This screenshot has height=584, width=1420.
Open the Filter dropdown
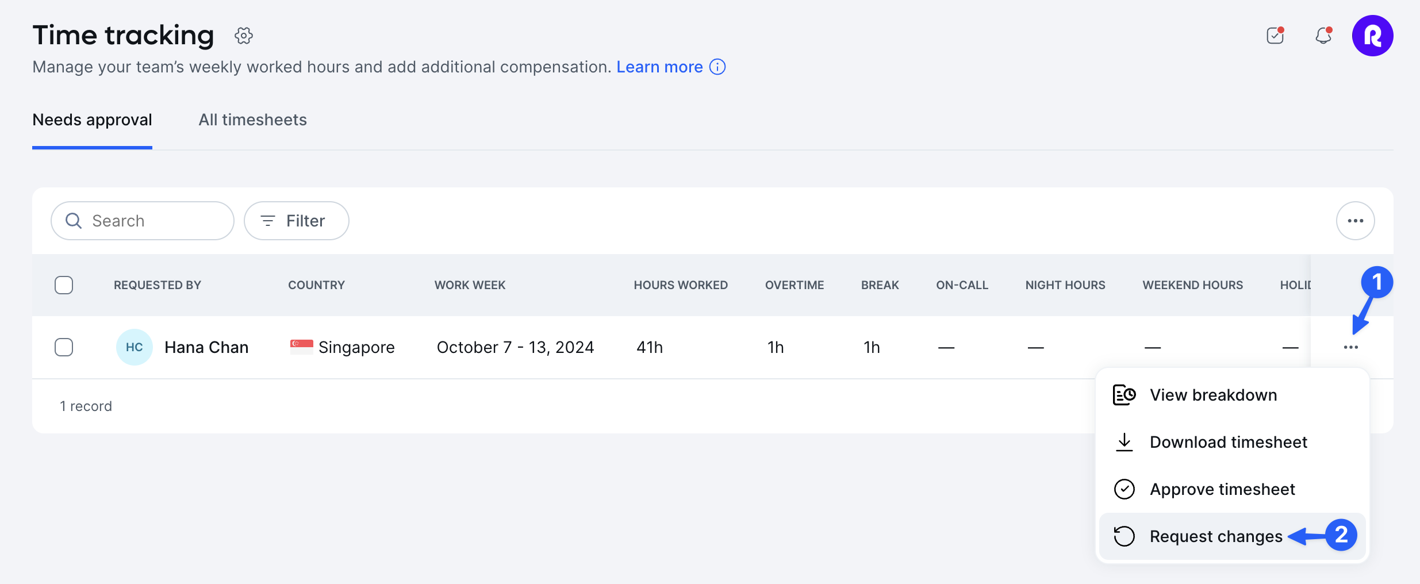coord(296,221)
